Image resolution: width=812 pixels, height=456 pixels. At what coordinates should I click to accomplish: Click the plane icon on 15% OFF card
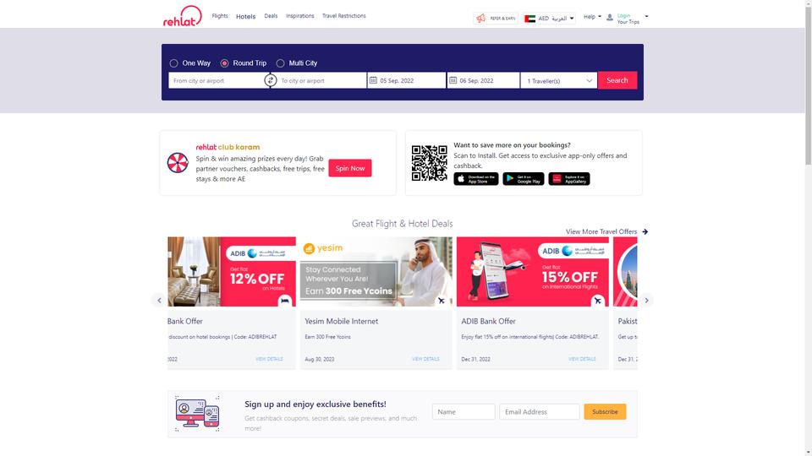(x=598, y=301)
